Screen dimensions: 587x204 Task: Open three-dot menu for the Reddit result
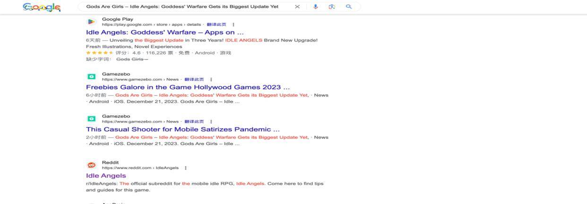[x=186, y=168]
